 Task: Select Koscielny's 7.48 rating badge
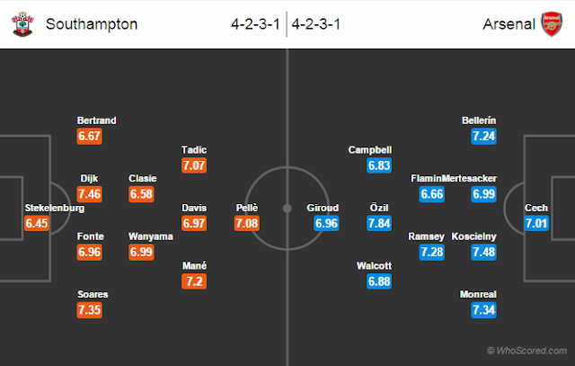(x=483, y=252)
